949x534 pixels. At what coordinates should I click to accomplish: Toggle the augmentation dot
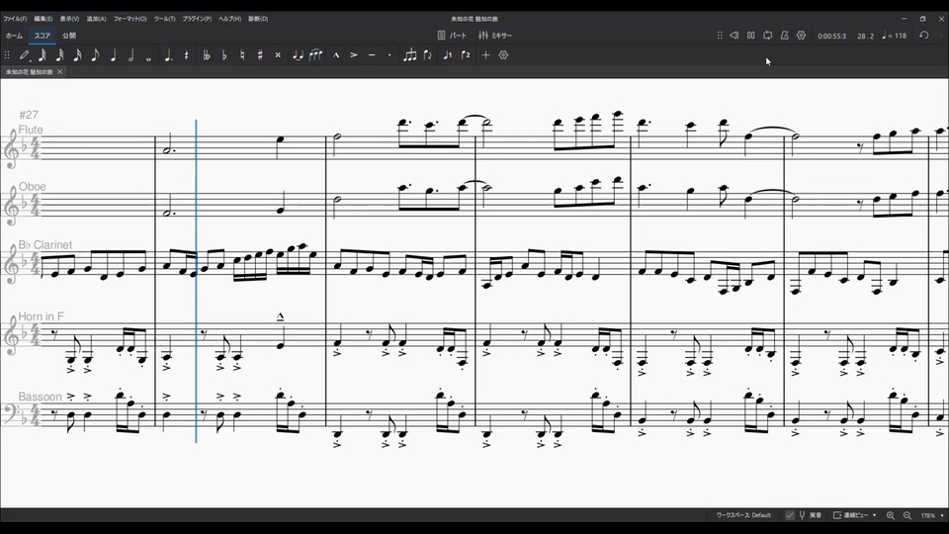(168, 55)
